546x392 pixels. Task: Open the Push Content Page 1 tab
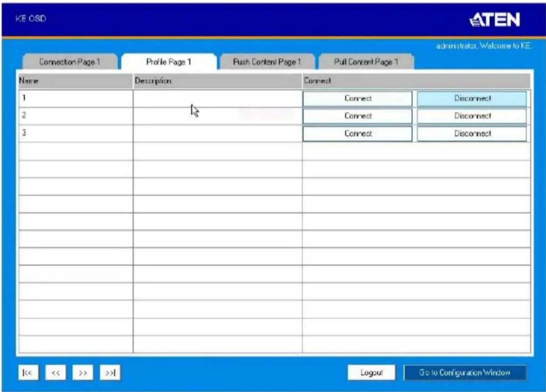(x=267, y=62)
